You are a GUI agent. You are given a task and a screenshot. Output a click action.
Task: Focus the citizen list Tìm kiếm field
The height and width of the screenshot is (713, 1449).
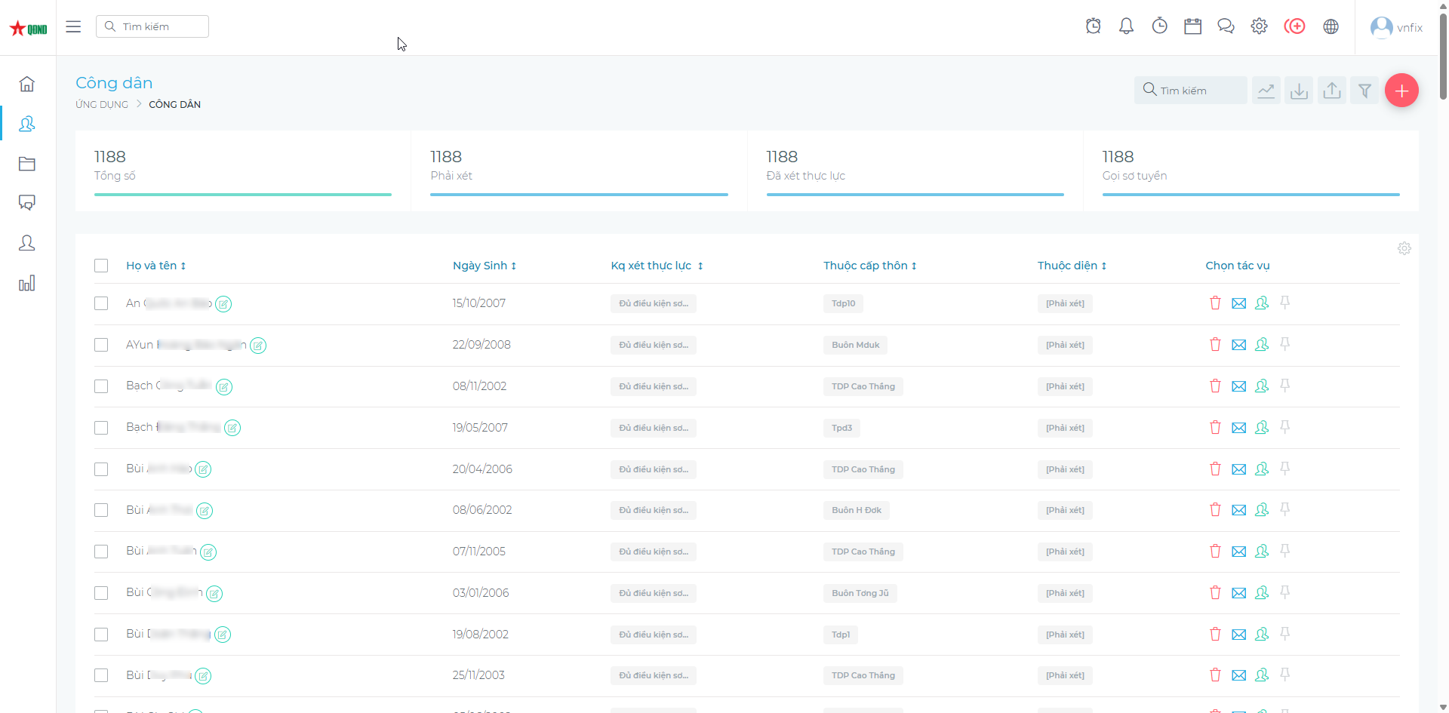point(1190,91)
